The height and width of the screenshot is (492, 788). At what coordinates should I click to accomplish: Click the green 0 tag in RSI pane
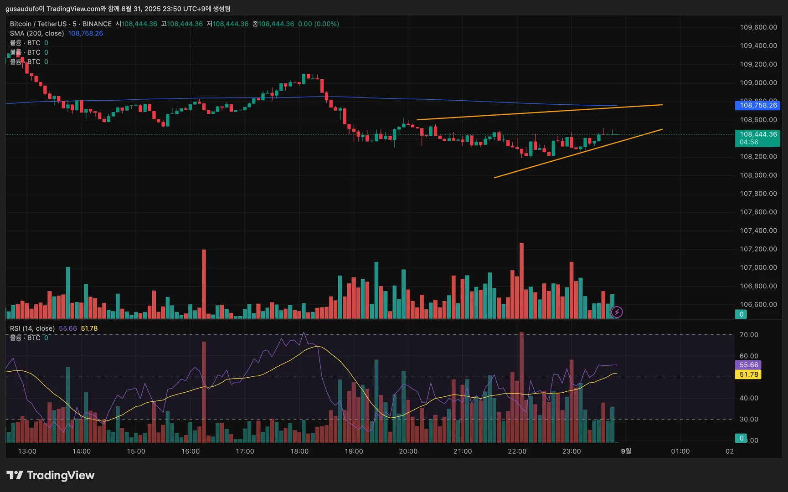pos(741,438)
